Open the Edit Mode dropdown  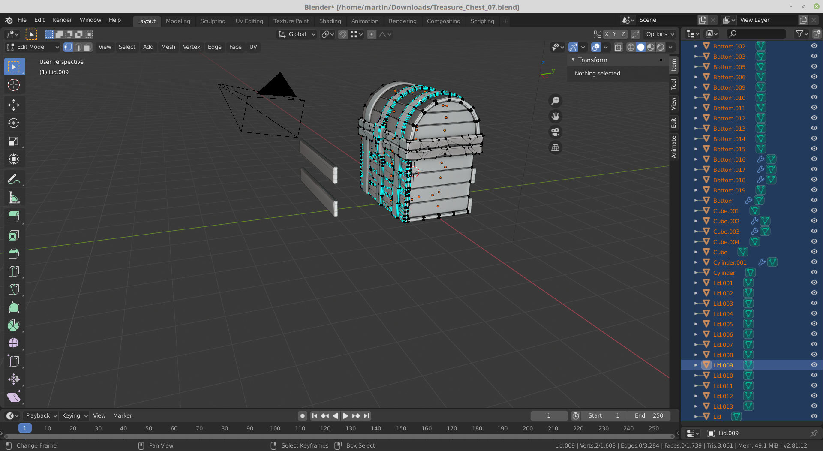point(33,47)
